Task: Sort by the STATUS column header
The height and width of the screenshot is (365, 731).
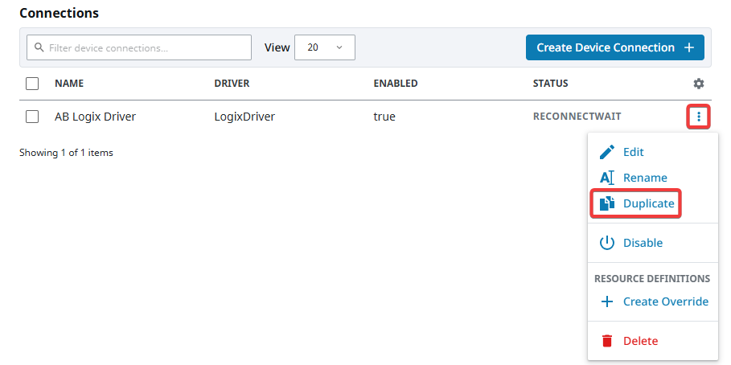Action: click(551, 84)
